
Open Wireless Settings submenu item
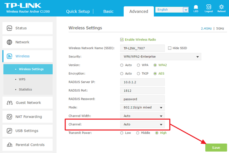(x=28, y=69)
